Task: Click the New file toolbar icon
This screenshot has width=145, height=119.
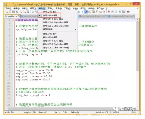Action: pos(7,12)
